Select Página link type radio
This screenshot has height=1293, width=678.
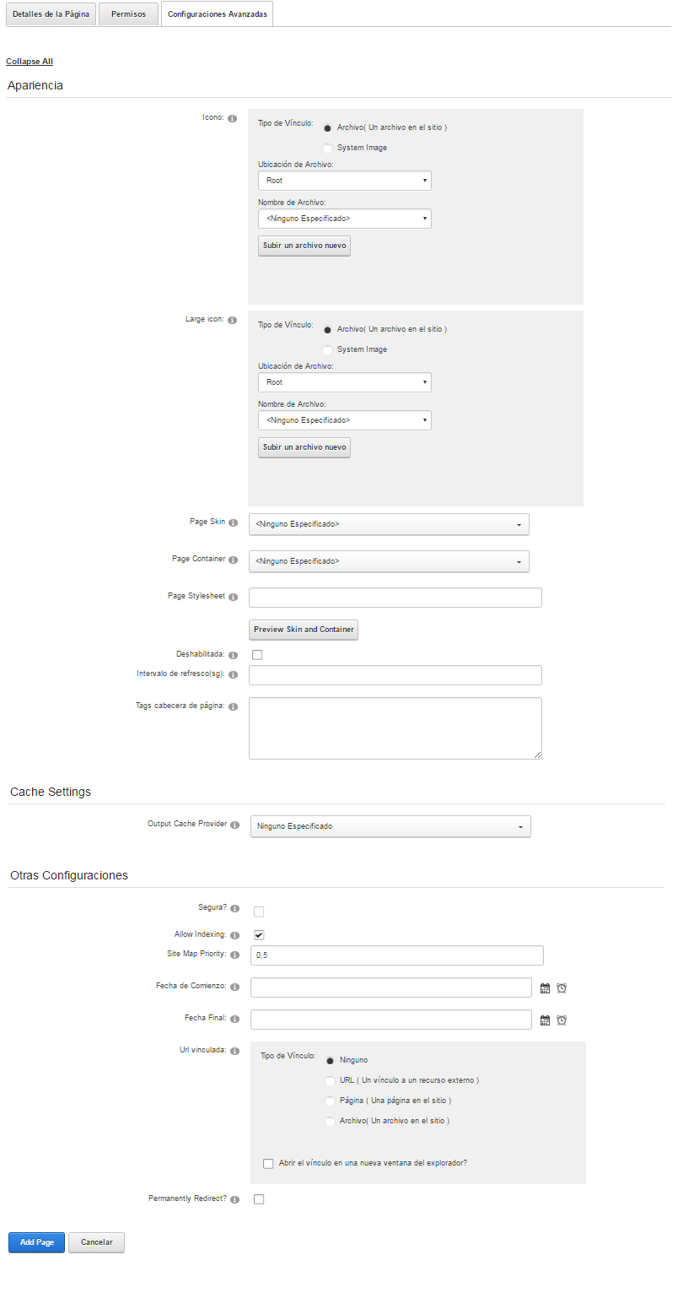[x=330, y=1101]
